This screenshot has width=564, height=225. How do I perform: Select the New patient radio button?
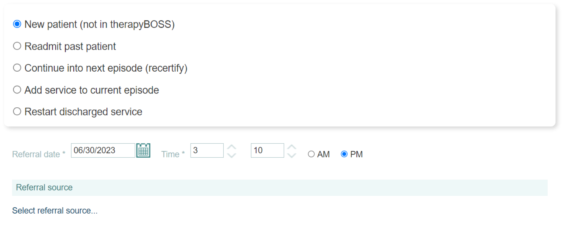point(17,24)
